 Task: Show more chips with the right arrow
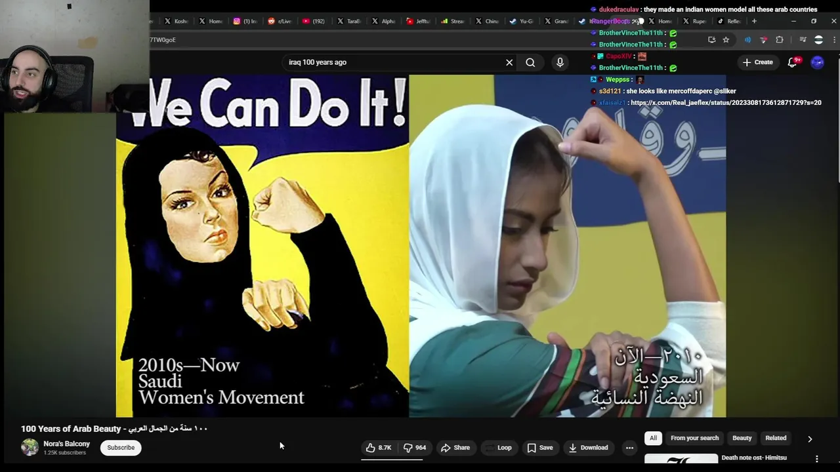click(810, 439)
